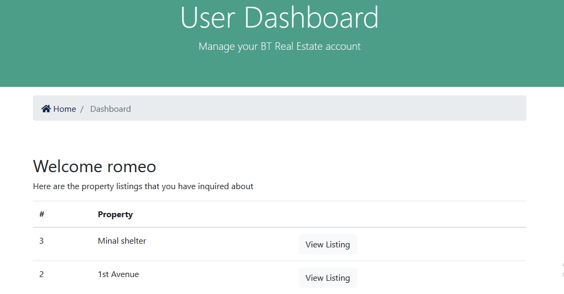Screen dimensions: 564x294
Task: Click row number 3 cell
Action: tap(41, 241)
